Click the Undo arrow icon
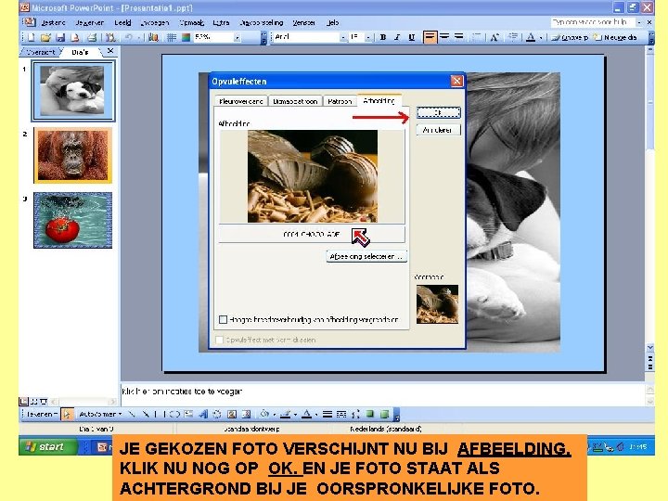 (128, 37)
